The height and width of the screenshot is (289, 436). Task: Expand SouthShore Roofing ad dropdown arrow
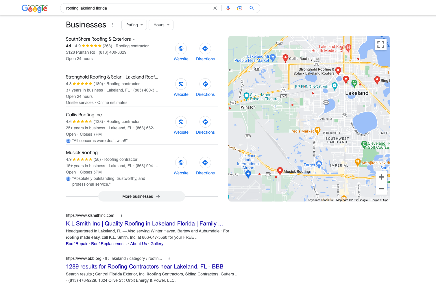click(134, 39)
